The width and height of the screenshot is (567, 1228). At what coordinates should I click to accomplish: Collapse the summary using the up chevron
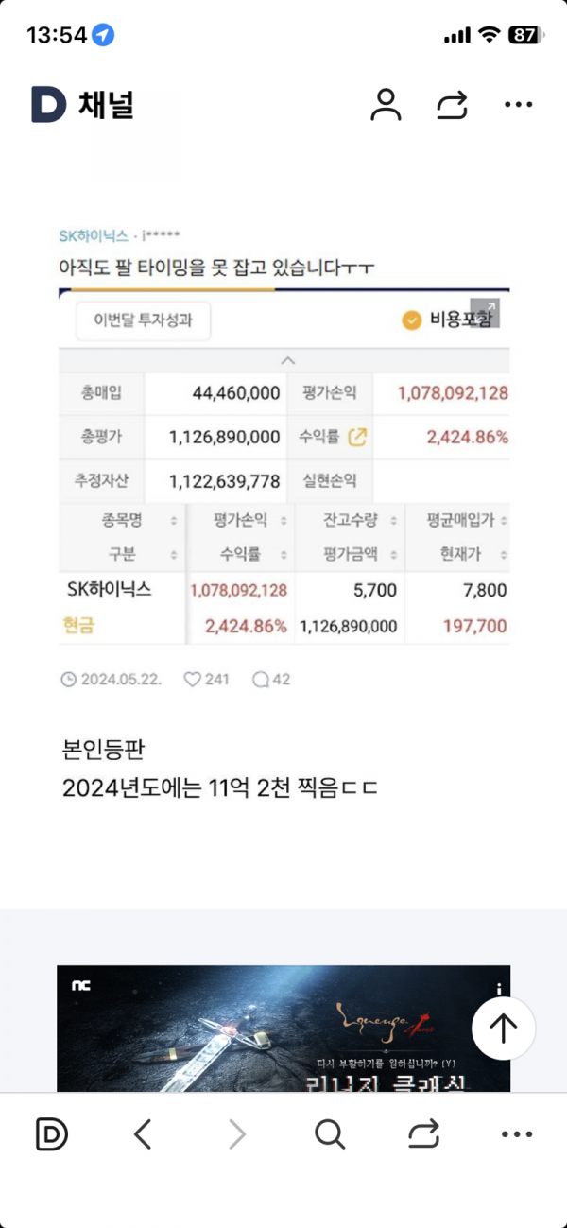tap(288, 360)
